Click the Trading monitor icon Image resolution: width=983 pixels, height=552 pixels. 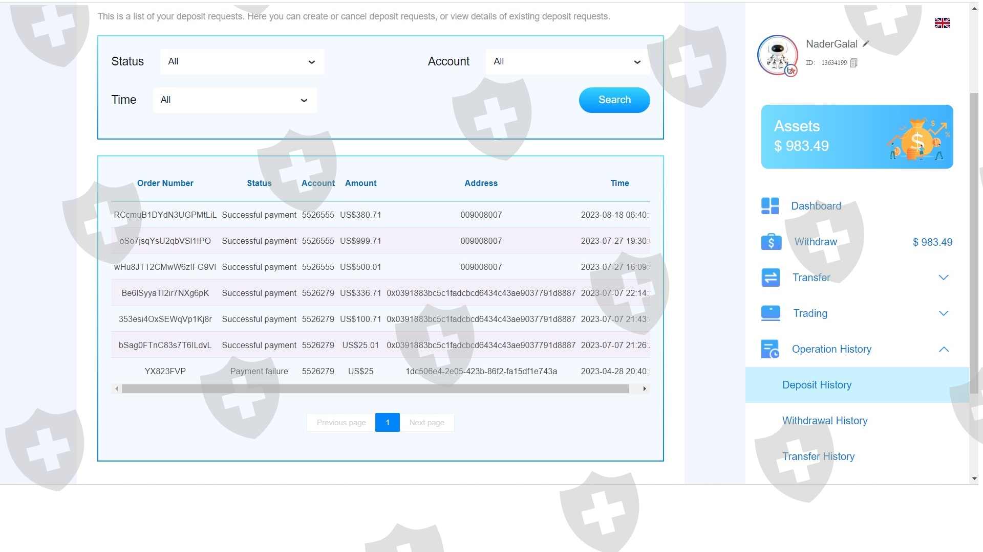[771, 313]
